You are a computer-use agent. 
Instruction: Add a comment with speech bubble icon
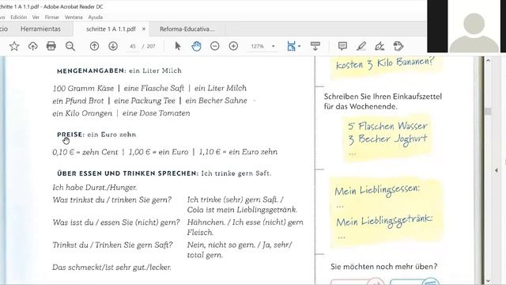(342, 46)
